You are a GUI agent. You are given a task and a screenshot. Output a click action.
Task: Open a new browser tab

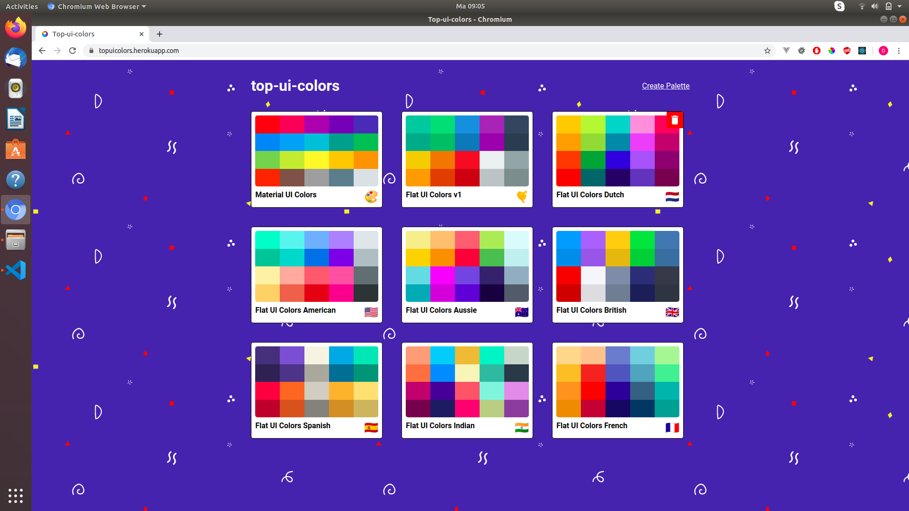(160, 34)
